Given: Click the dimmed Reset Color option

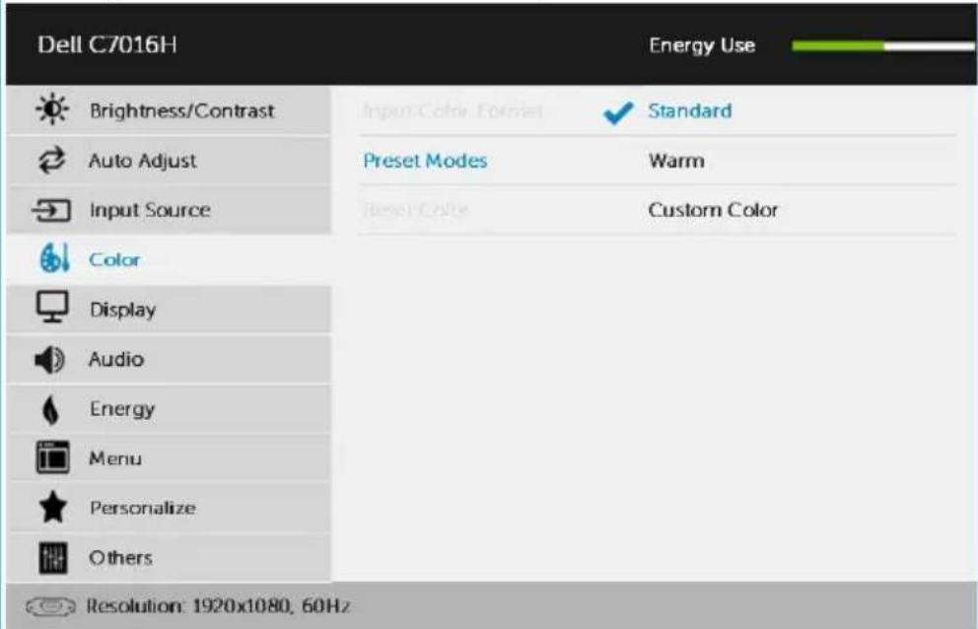Looking at the screenshot, I should coord(415,209).
